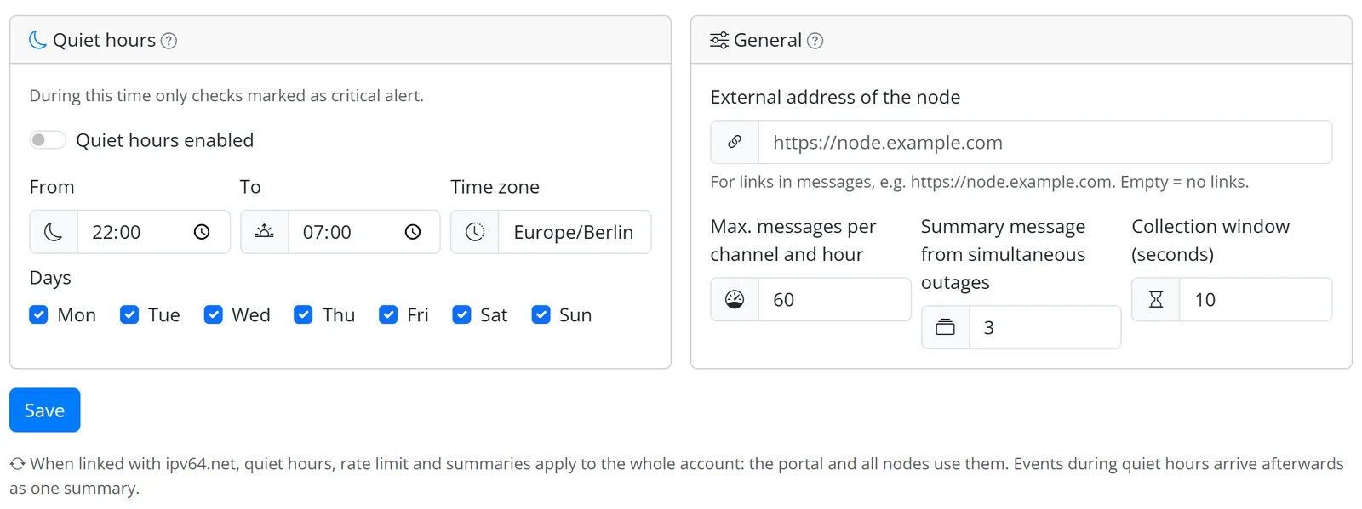
Task: Open the time picker clock in the To field
Action: pyautogui.click(x=413, y=232)
